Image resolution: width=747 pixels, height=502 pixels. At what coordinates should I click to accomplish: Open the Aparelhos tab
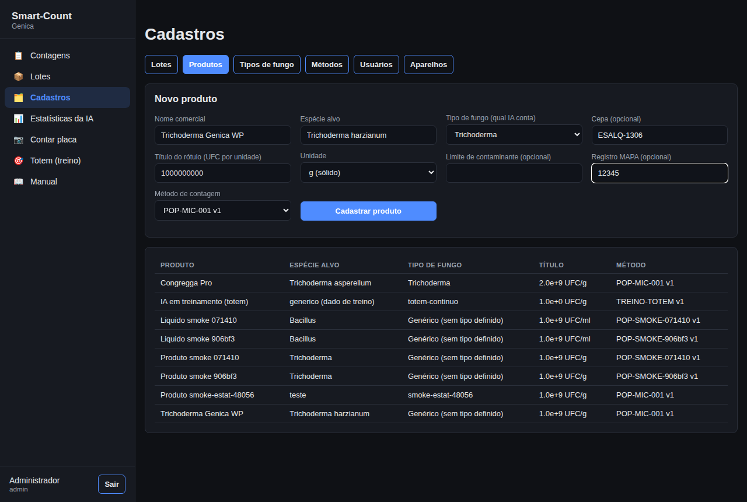click(x=428, y=65)
